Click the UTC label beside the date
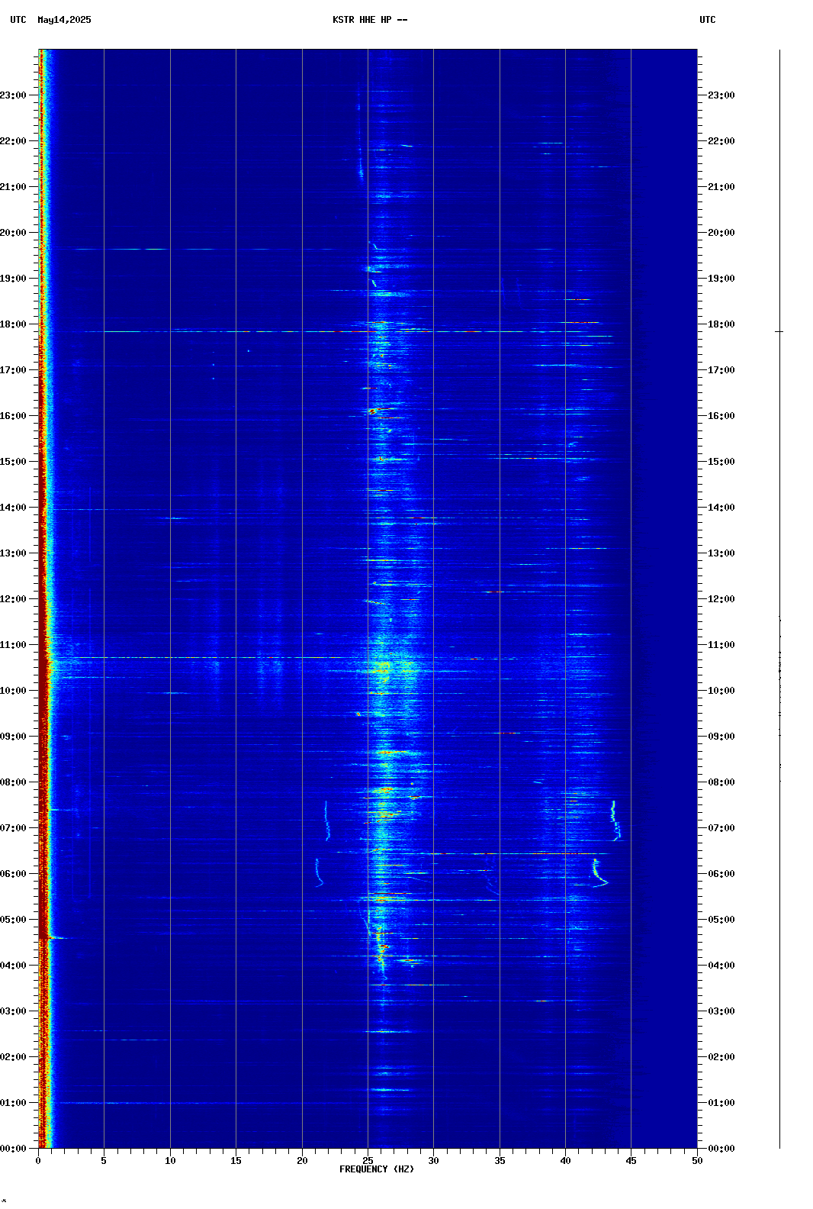 tap(18, 20)
